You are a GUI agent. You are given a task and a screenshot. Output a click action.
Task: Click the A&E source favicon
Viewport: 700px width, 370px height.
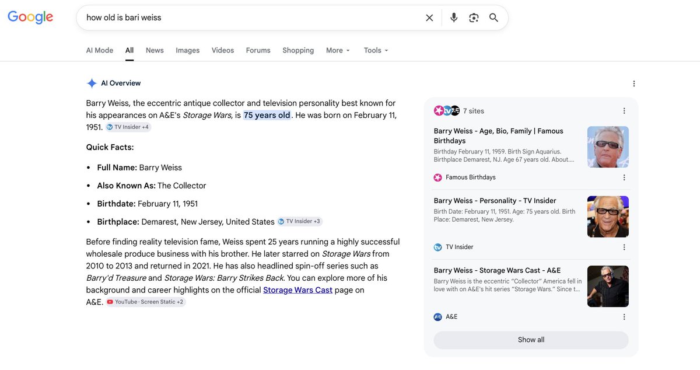click(438, 317)
